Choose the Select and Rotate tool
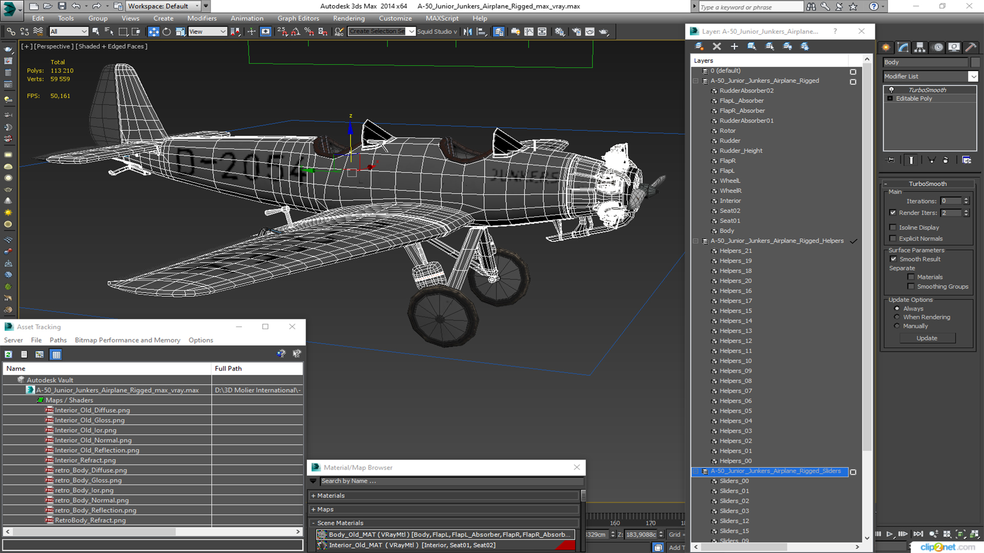Screen dimensions: 984x553 167,32
